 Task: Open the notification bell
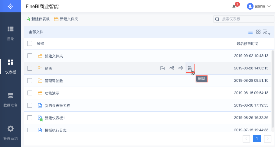pos(234,6)
